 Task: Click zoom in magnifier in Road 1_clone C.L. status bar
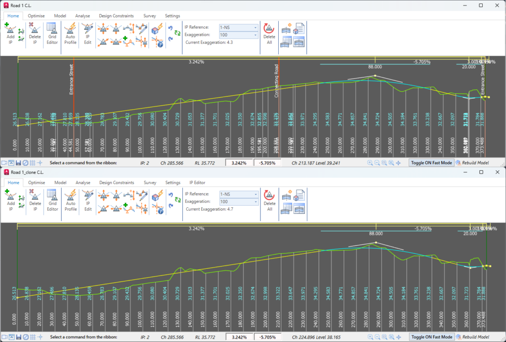click(x=370, y=337)
